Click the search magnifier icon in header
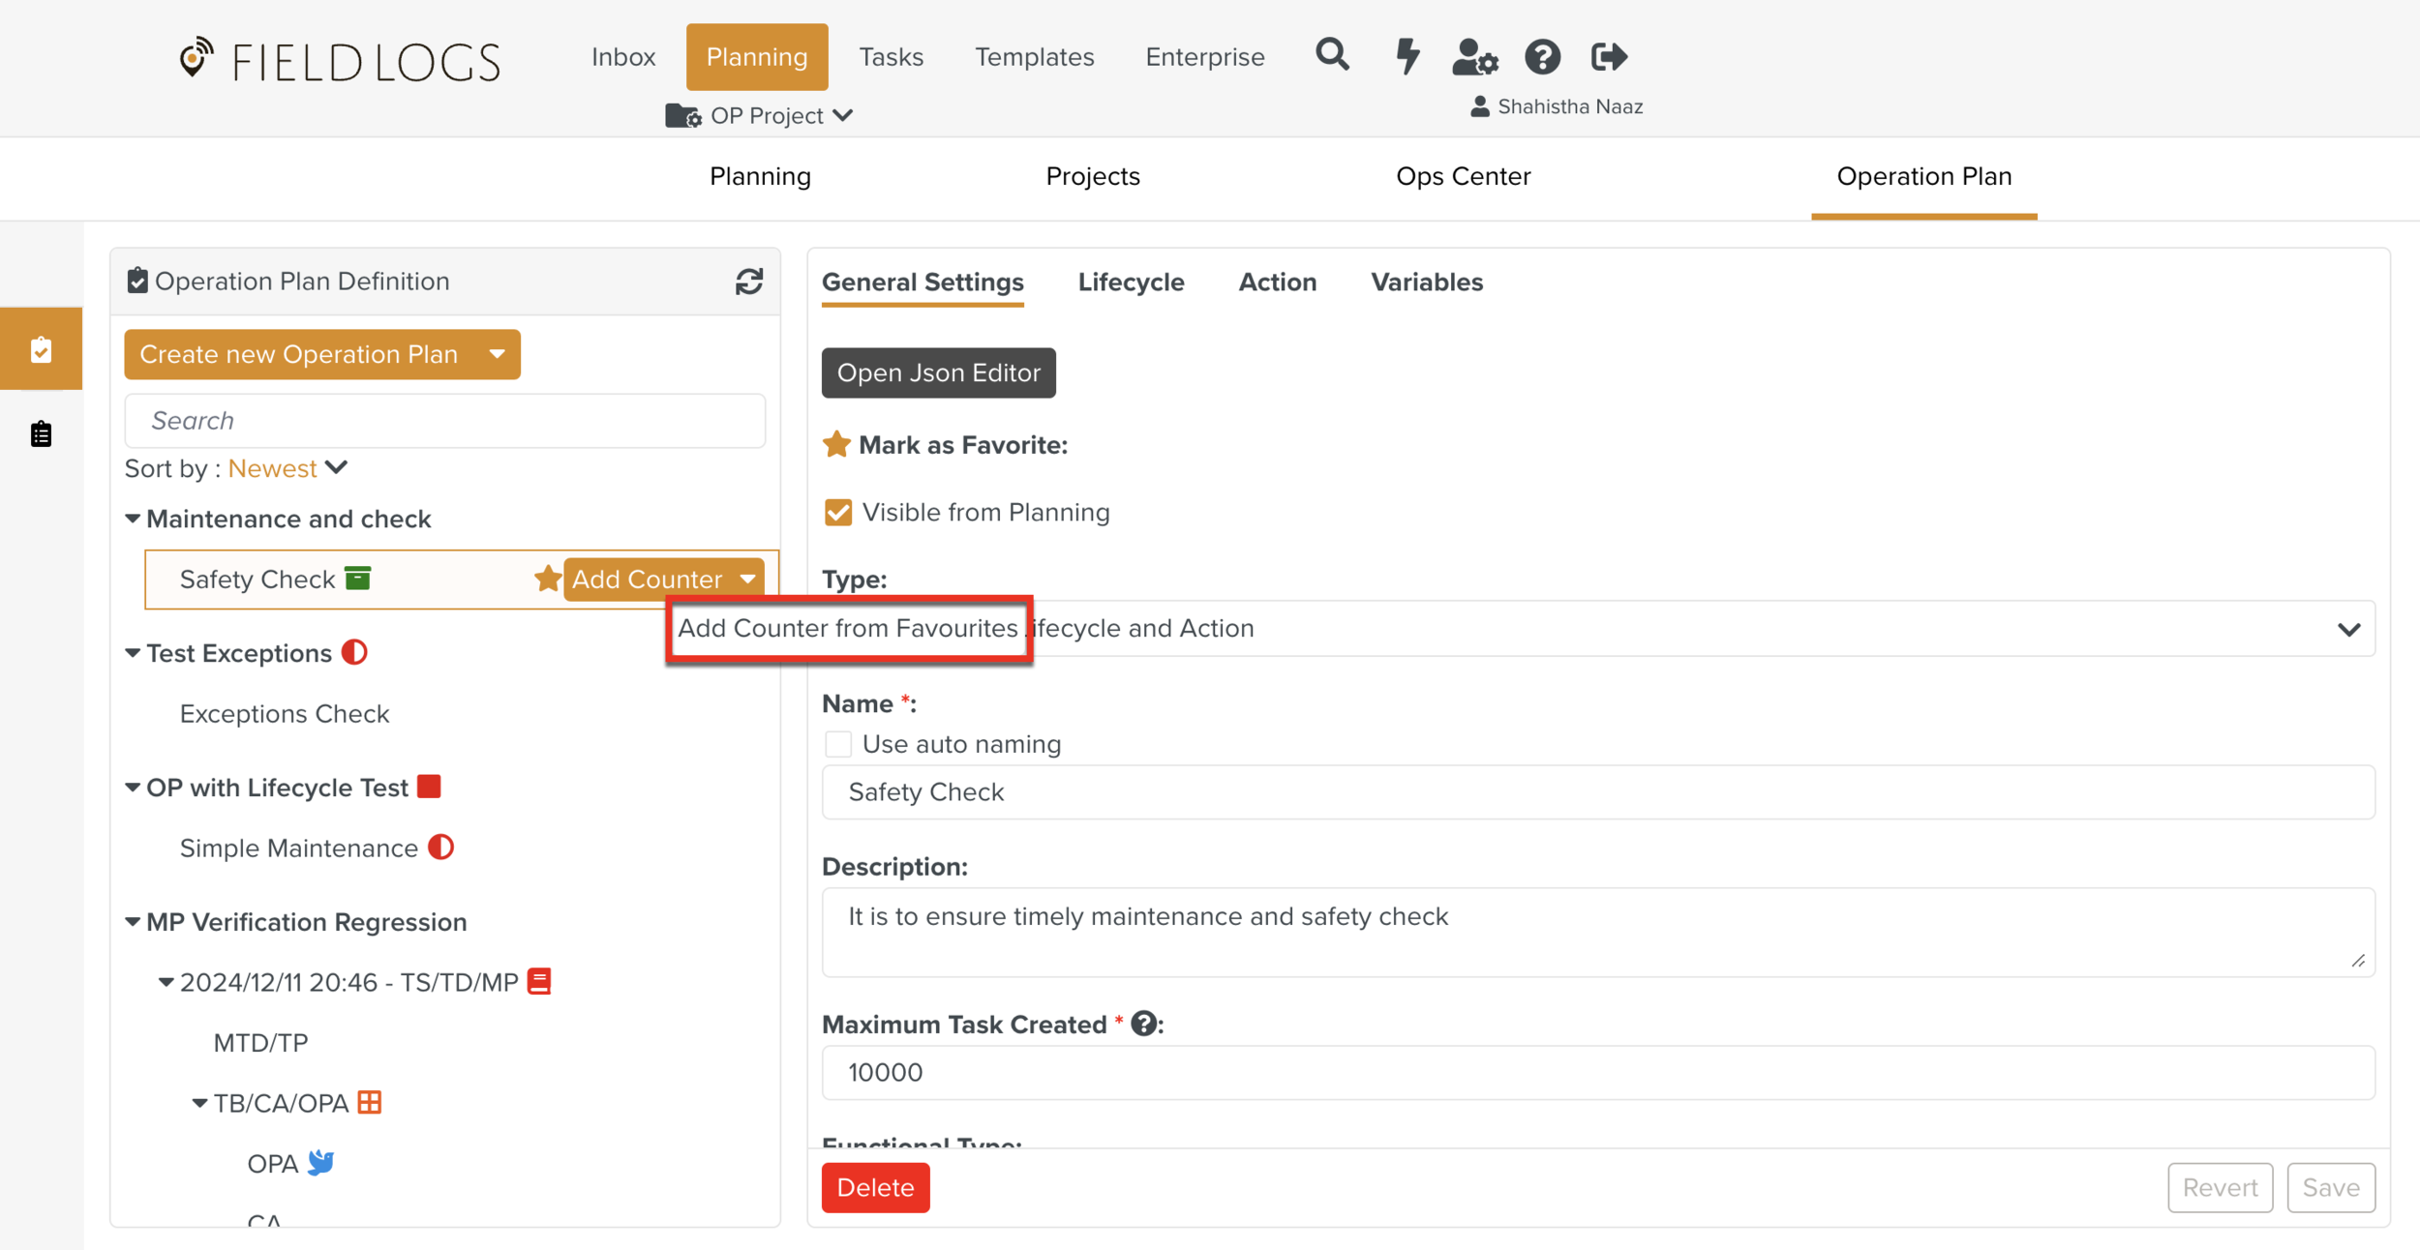Viewport: 2420px width, 1250px height. tap(1332, 55)
